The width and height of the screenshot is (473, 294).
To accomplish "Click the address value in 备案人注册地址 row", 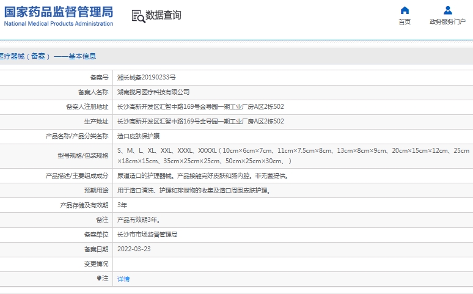I will coord(200,106).
